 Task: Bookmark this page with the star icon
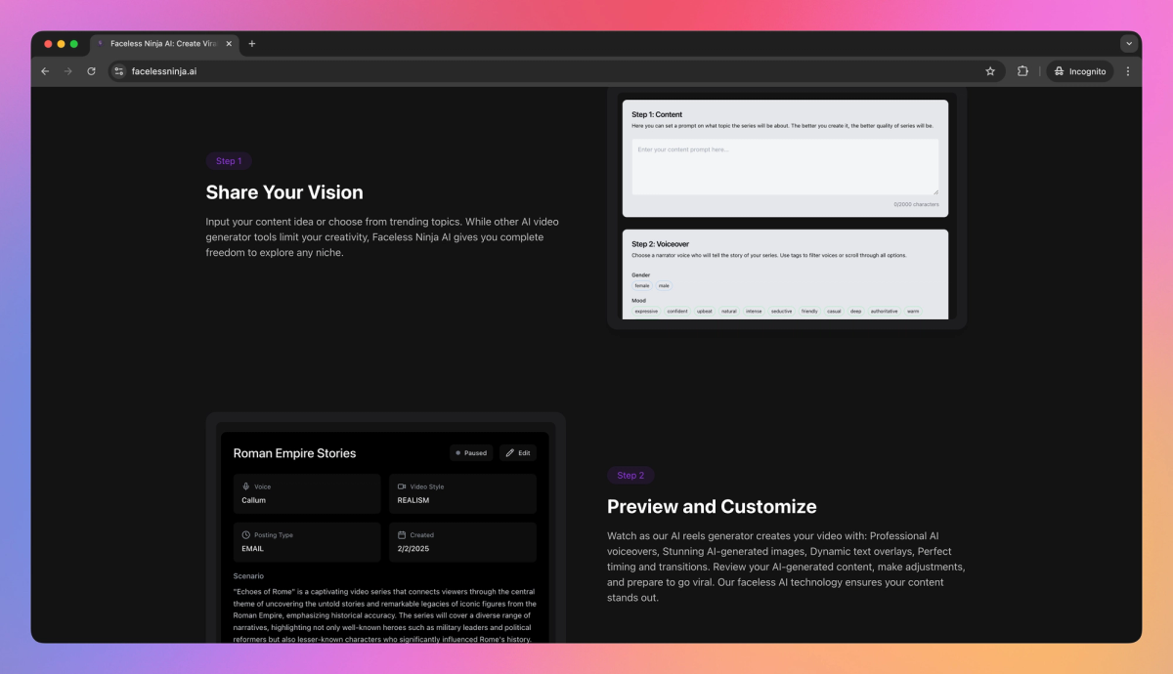990,71
